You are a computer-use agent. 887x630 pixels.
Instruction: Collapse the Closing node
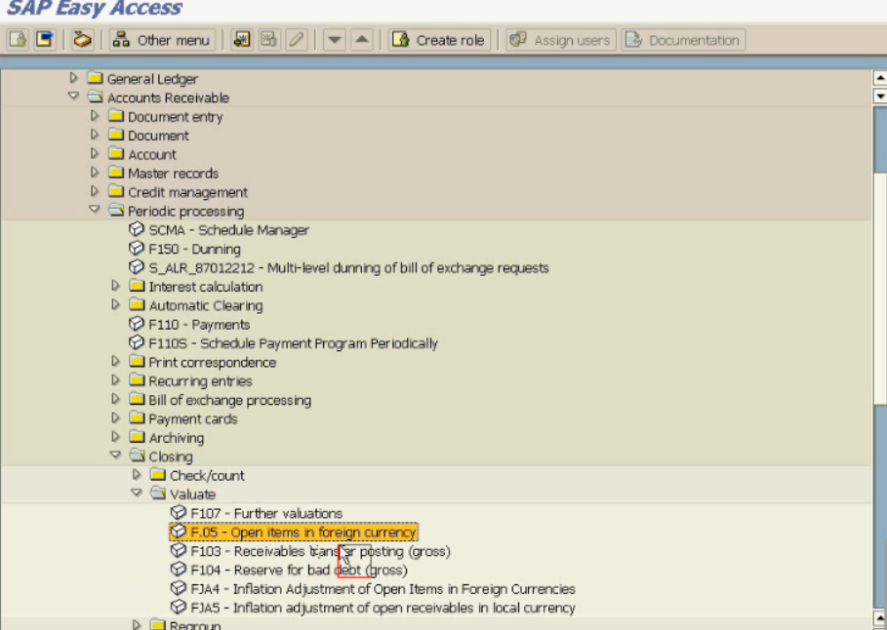point(115,455)
